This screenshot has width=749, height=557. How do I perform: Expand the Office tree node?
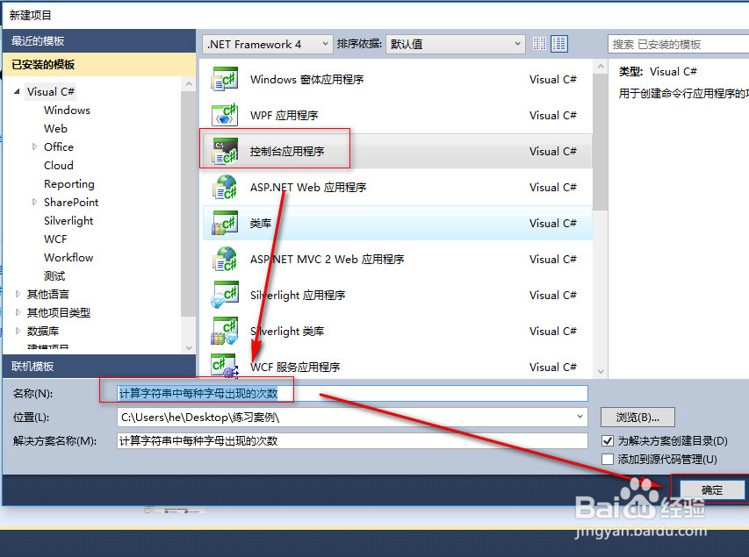(34, 146)
